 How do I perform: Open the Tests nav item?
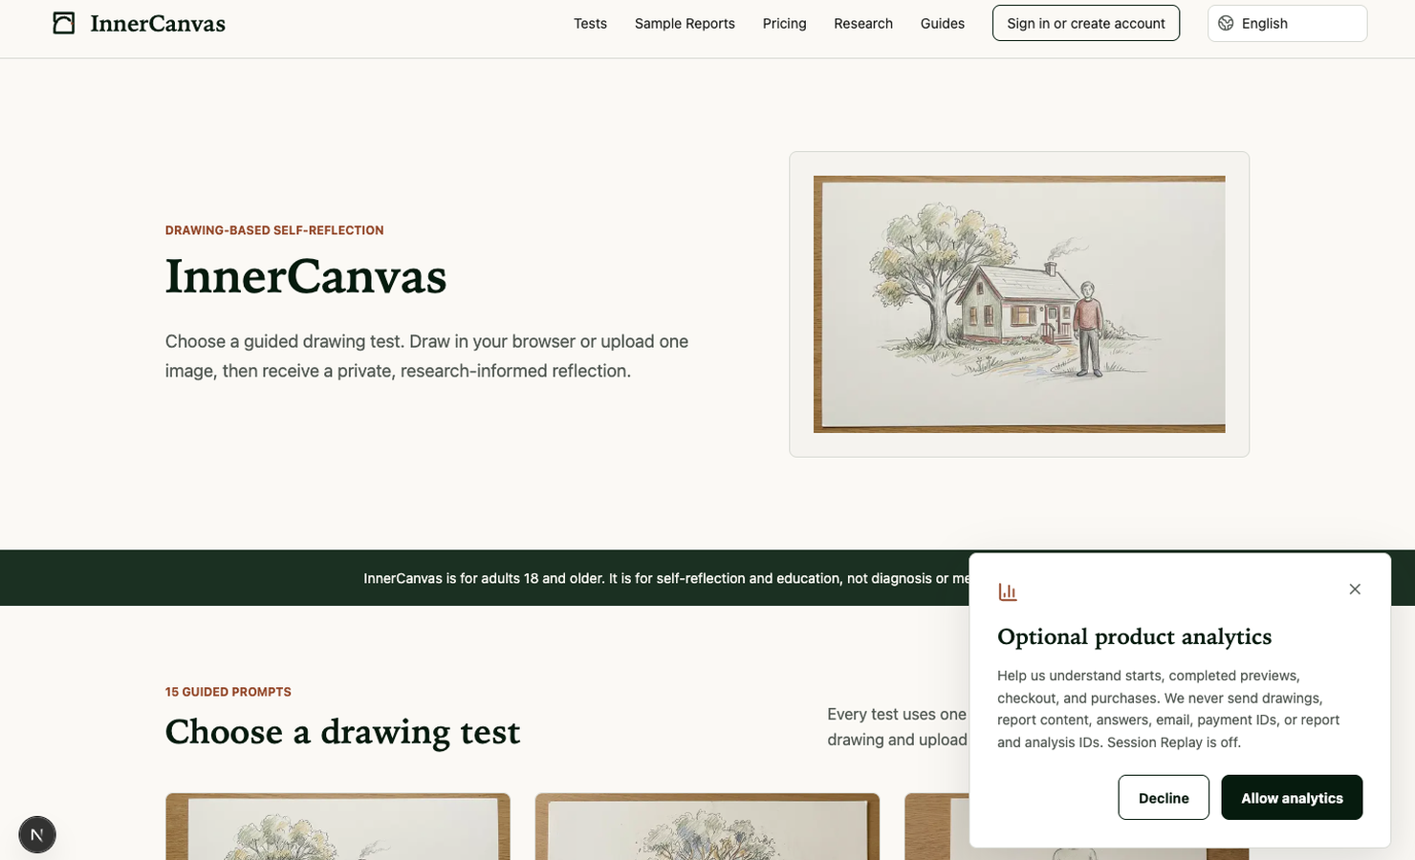point(590,23)
